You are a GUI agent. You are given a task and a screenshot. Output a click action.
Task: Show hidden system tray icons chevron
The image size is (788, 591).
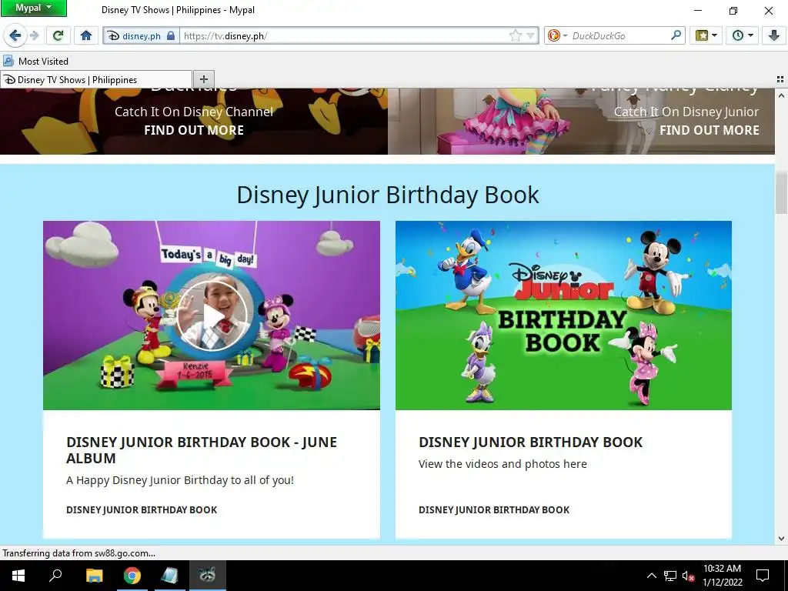pyautogui.click(x=651, y=576)
